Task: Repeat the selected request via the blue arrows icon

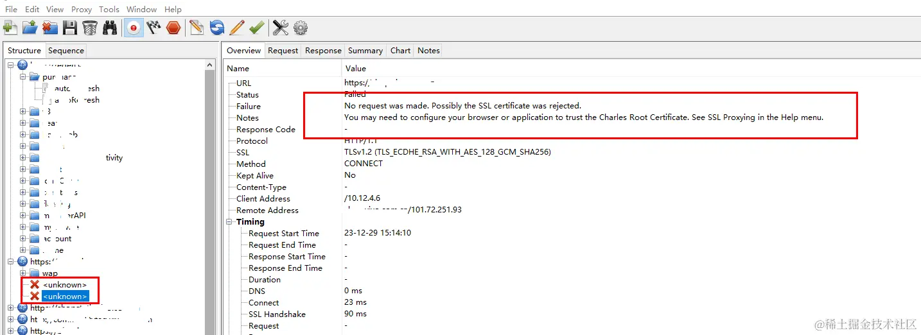Action: coord(217,28)
